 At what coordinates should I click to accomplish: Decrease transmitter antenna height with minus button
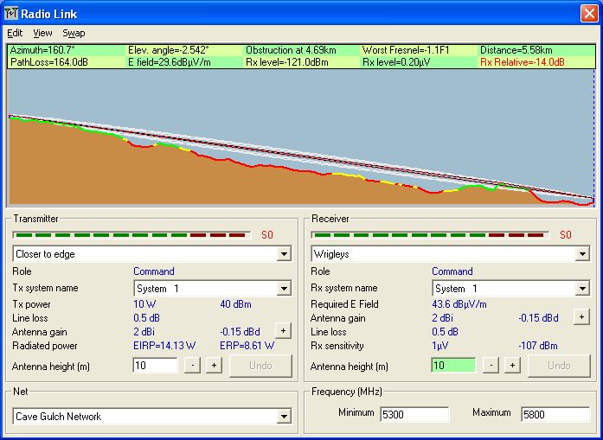(192, 366)
